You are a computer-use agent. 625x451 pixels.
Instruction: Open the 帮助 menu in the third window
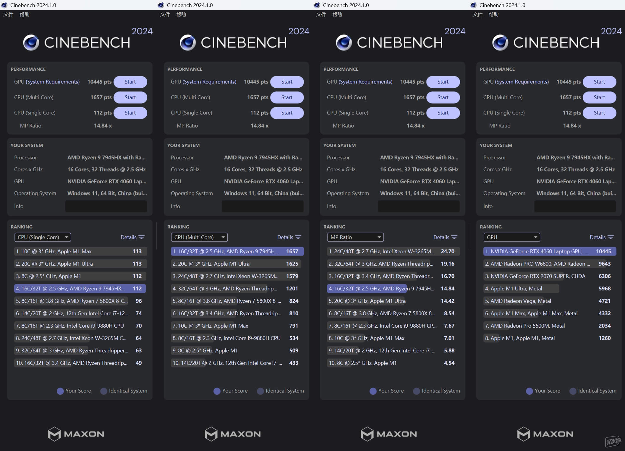tap(337, 14)
